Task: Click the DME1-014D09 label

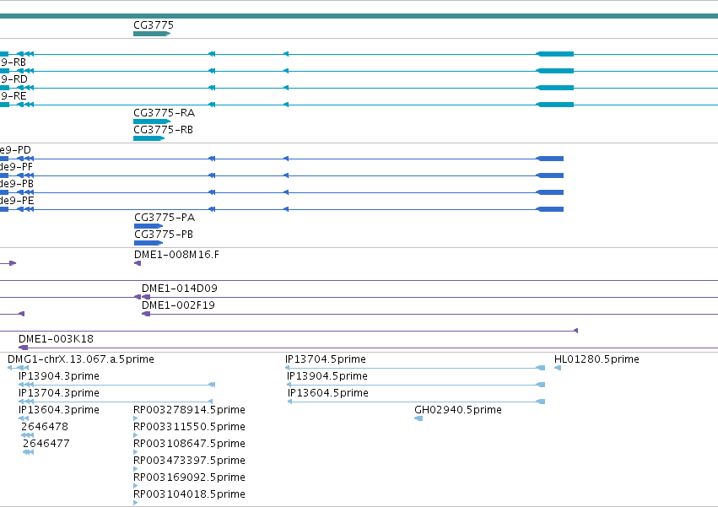Action: (x=180, y=288)
